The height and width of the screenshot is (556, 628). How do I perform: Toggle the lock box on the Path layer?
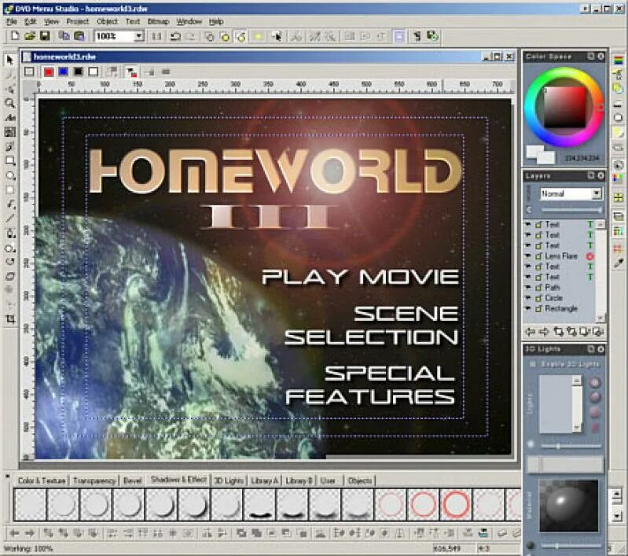tap(538, 288)
